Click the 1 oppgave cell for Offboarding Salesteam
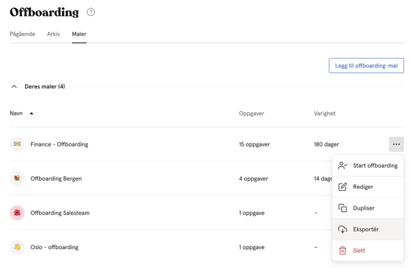This screenshot has width=411, height=268. click(x=252, y=213)
